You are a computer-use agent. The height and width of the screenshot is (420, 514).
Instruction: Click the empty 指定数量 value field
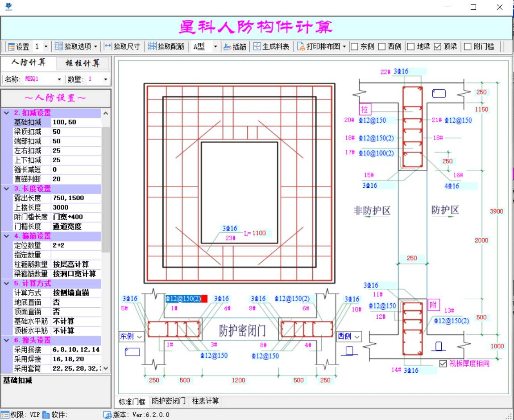click(76, 255)
